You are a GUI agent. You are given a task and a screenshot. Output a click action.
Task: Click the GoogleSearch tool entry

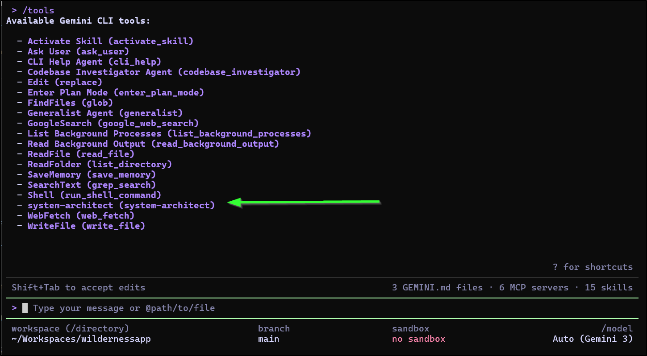click(x=113, y=123)
